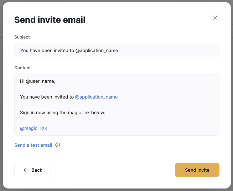Screen dimensions: 233x191
Task: Go back with the Back button
Action: tap(32, 170)
